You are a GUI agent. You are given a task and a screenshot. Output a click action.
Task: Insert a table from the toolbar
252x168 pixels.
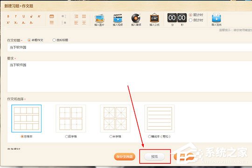(x=52, y=16)
